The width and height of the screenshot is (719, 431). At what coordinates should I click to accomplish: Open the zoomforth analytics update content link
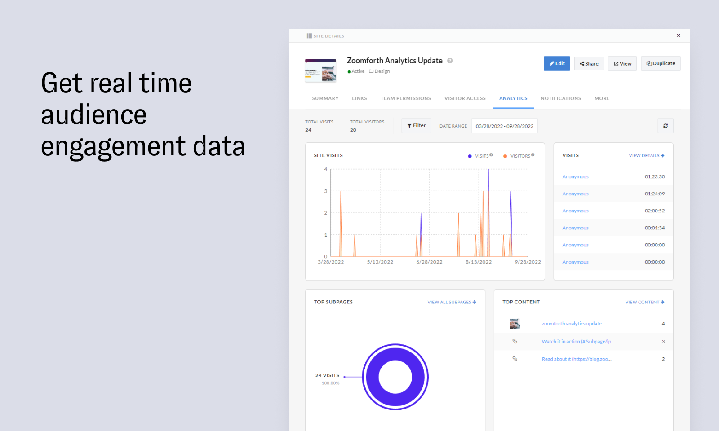[x=572, y=324]
